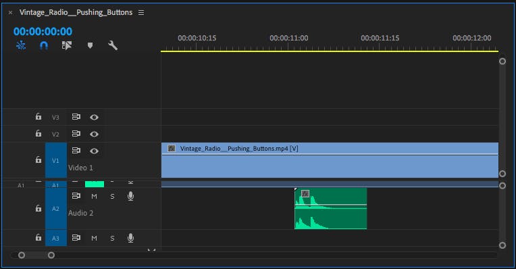Open fx badge on the A2 audio clip
The width and height of the screenshot is (516, 269).
click(x=305, y=193)
